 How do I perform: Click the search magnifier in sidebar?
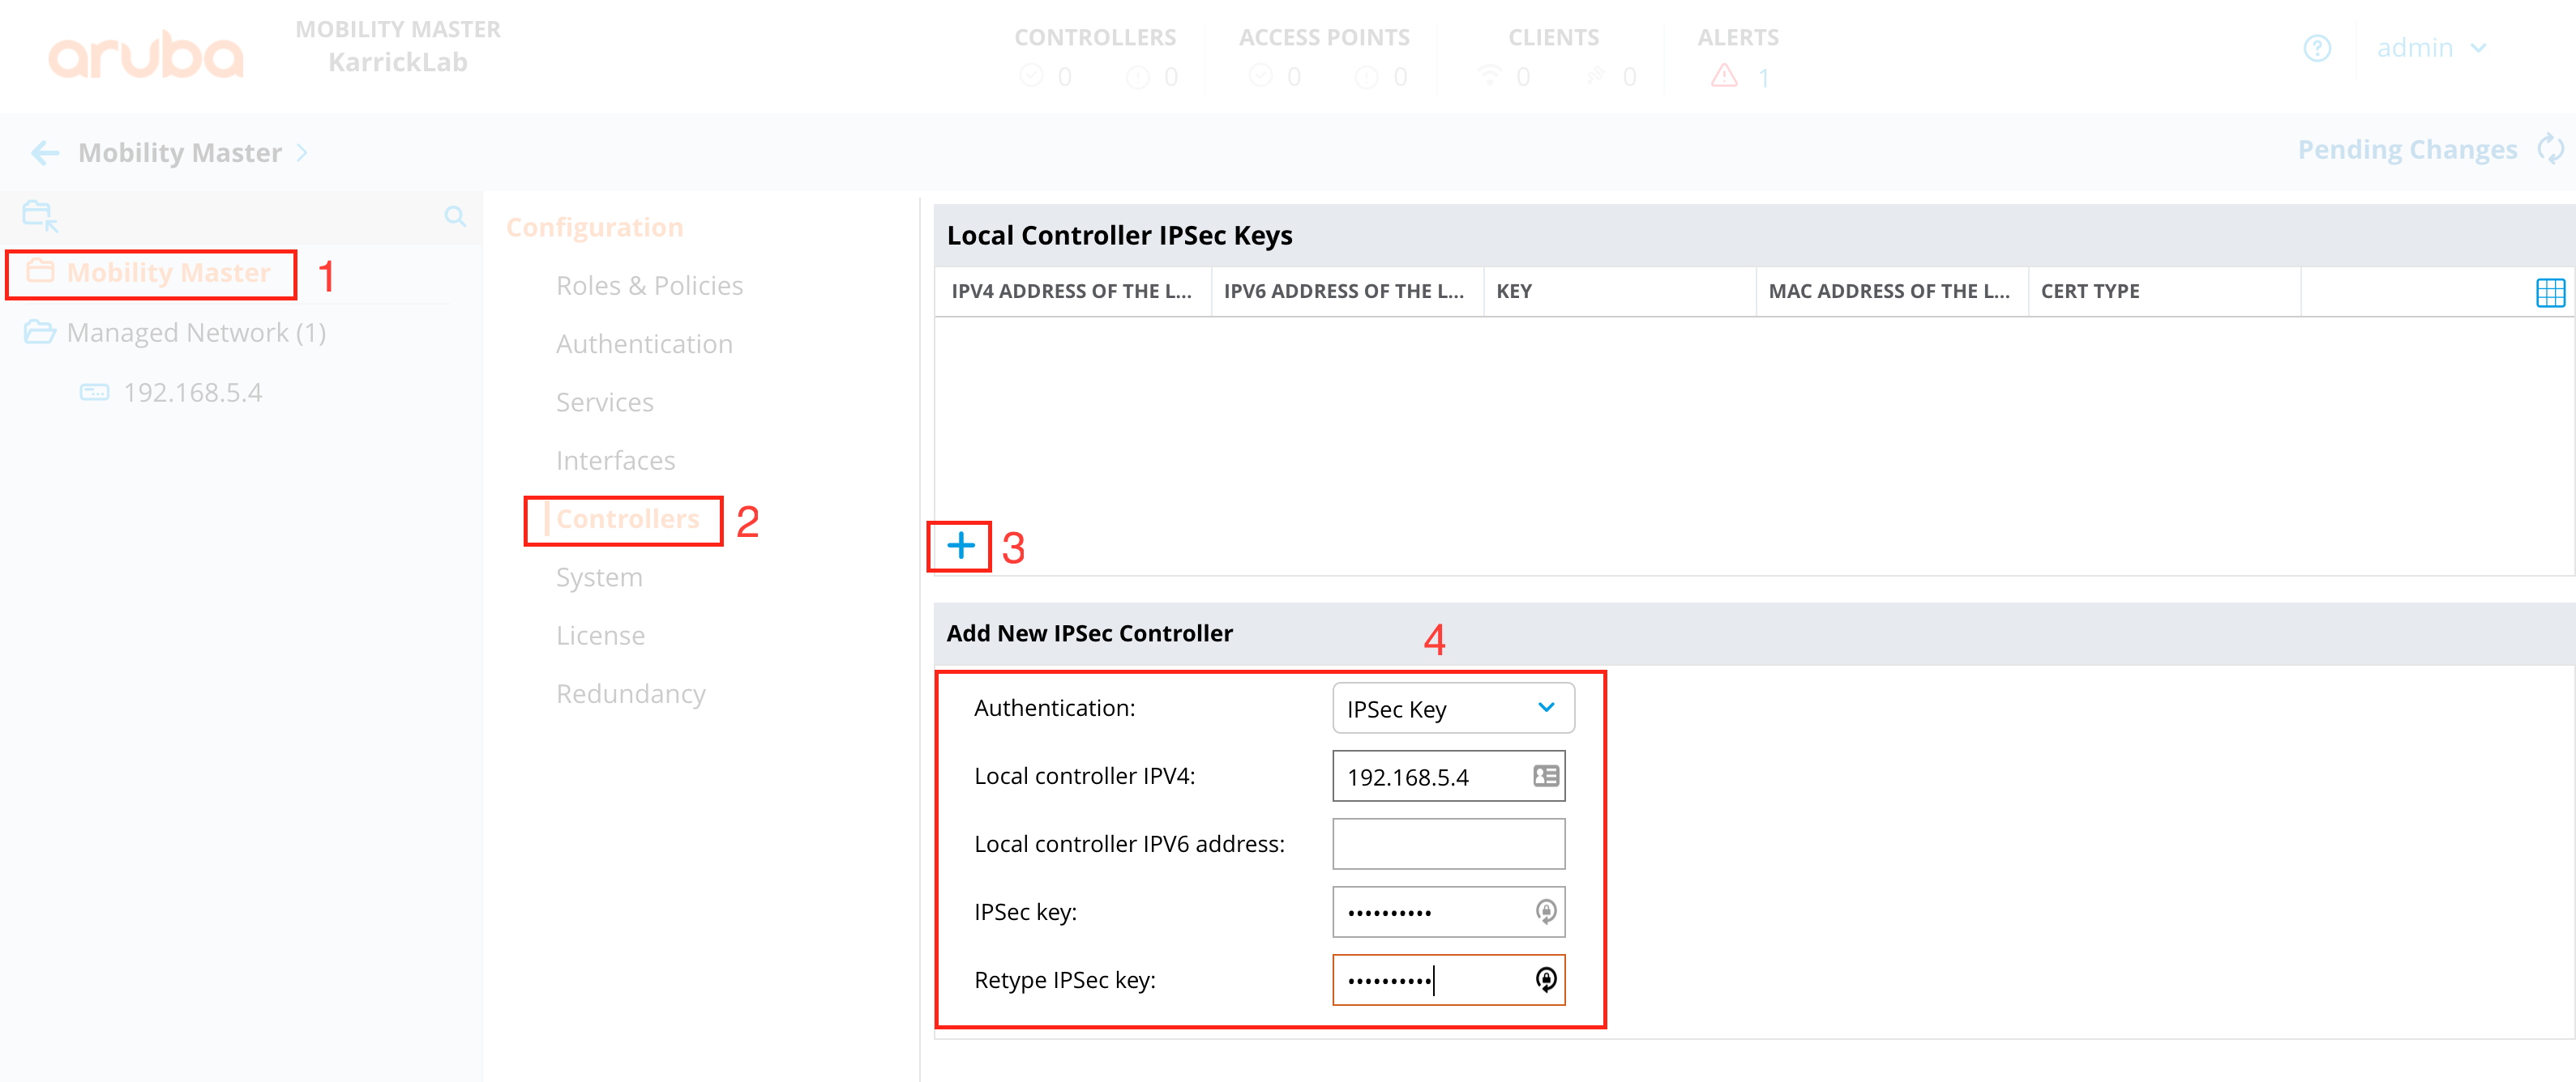pyautogui.click(x=455, y=215)
